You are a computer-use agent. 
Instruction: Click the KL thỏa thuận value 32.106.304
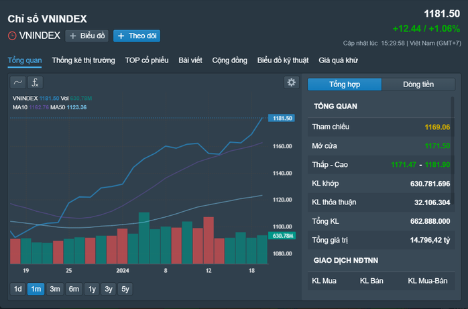432,202
